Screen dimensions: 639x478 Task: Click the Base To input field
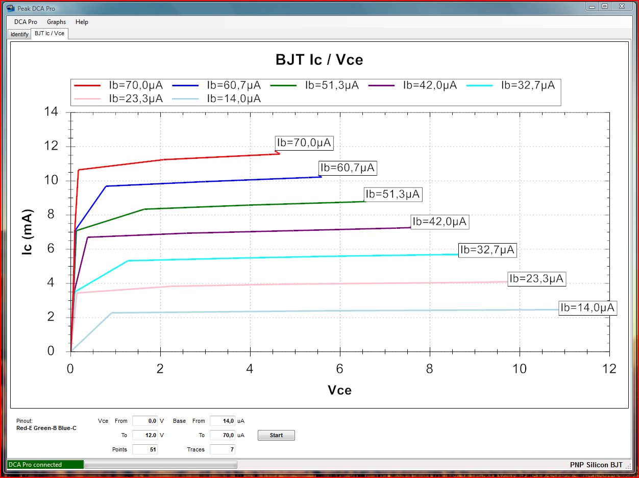point(223,435)
